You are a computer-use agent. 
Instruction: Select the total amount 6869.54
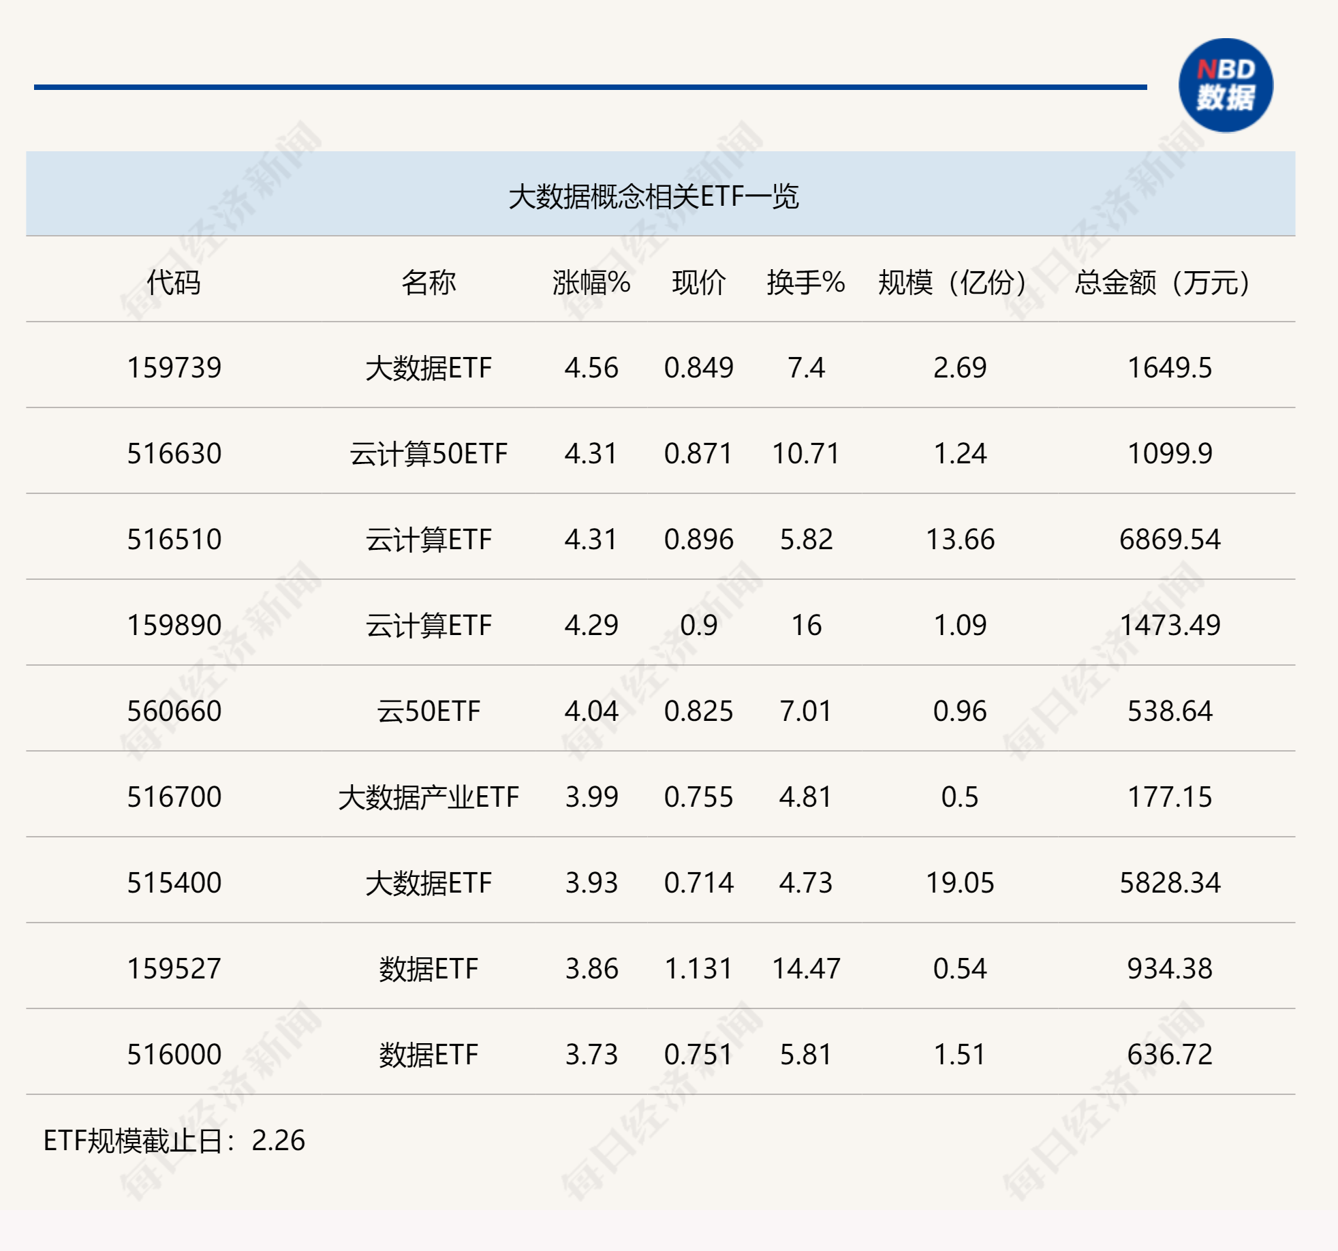click(x=1170, y=540)
